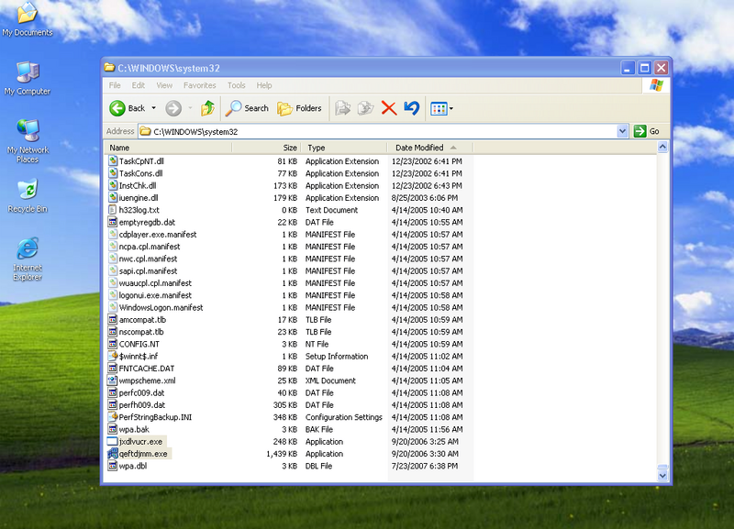Screen dimensions: 734x529
Task: Select the InstChk.dll file icon
Action: pos(112,185)
